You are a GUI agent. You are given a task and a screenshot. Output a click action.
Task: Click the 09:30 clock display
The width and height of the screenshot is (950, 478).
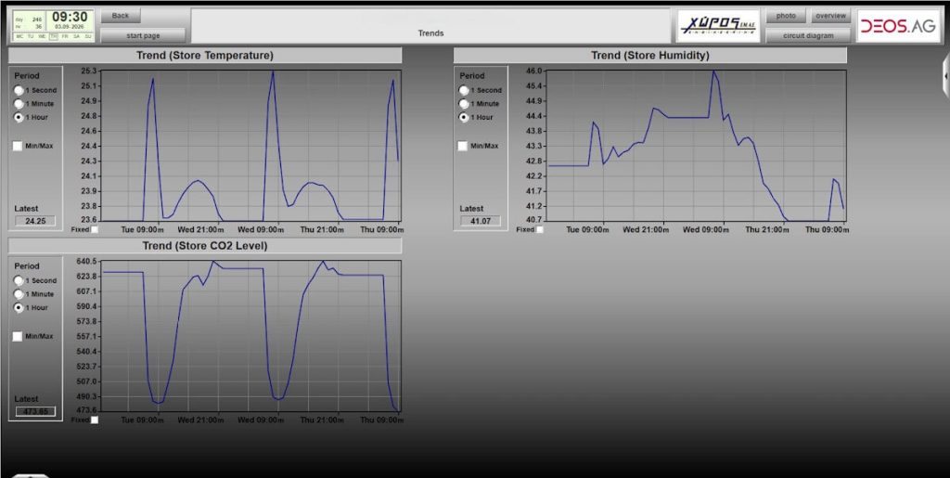pyautogui.click(x=71, y=17)
